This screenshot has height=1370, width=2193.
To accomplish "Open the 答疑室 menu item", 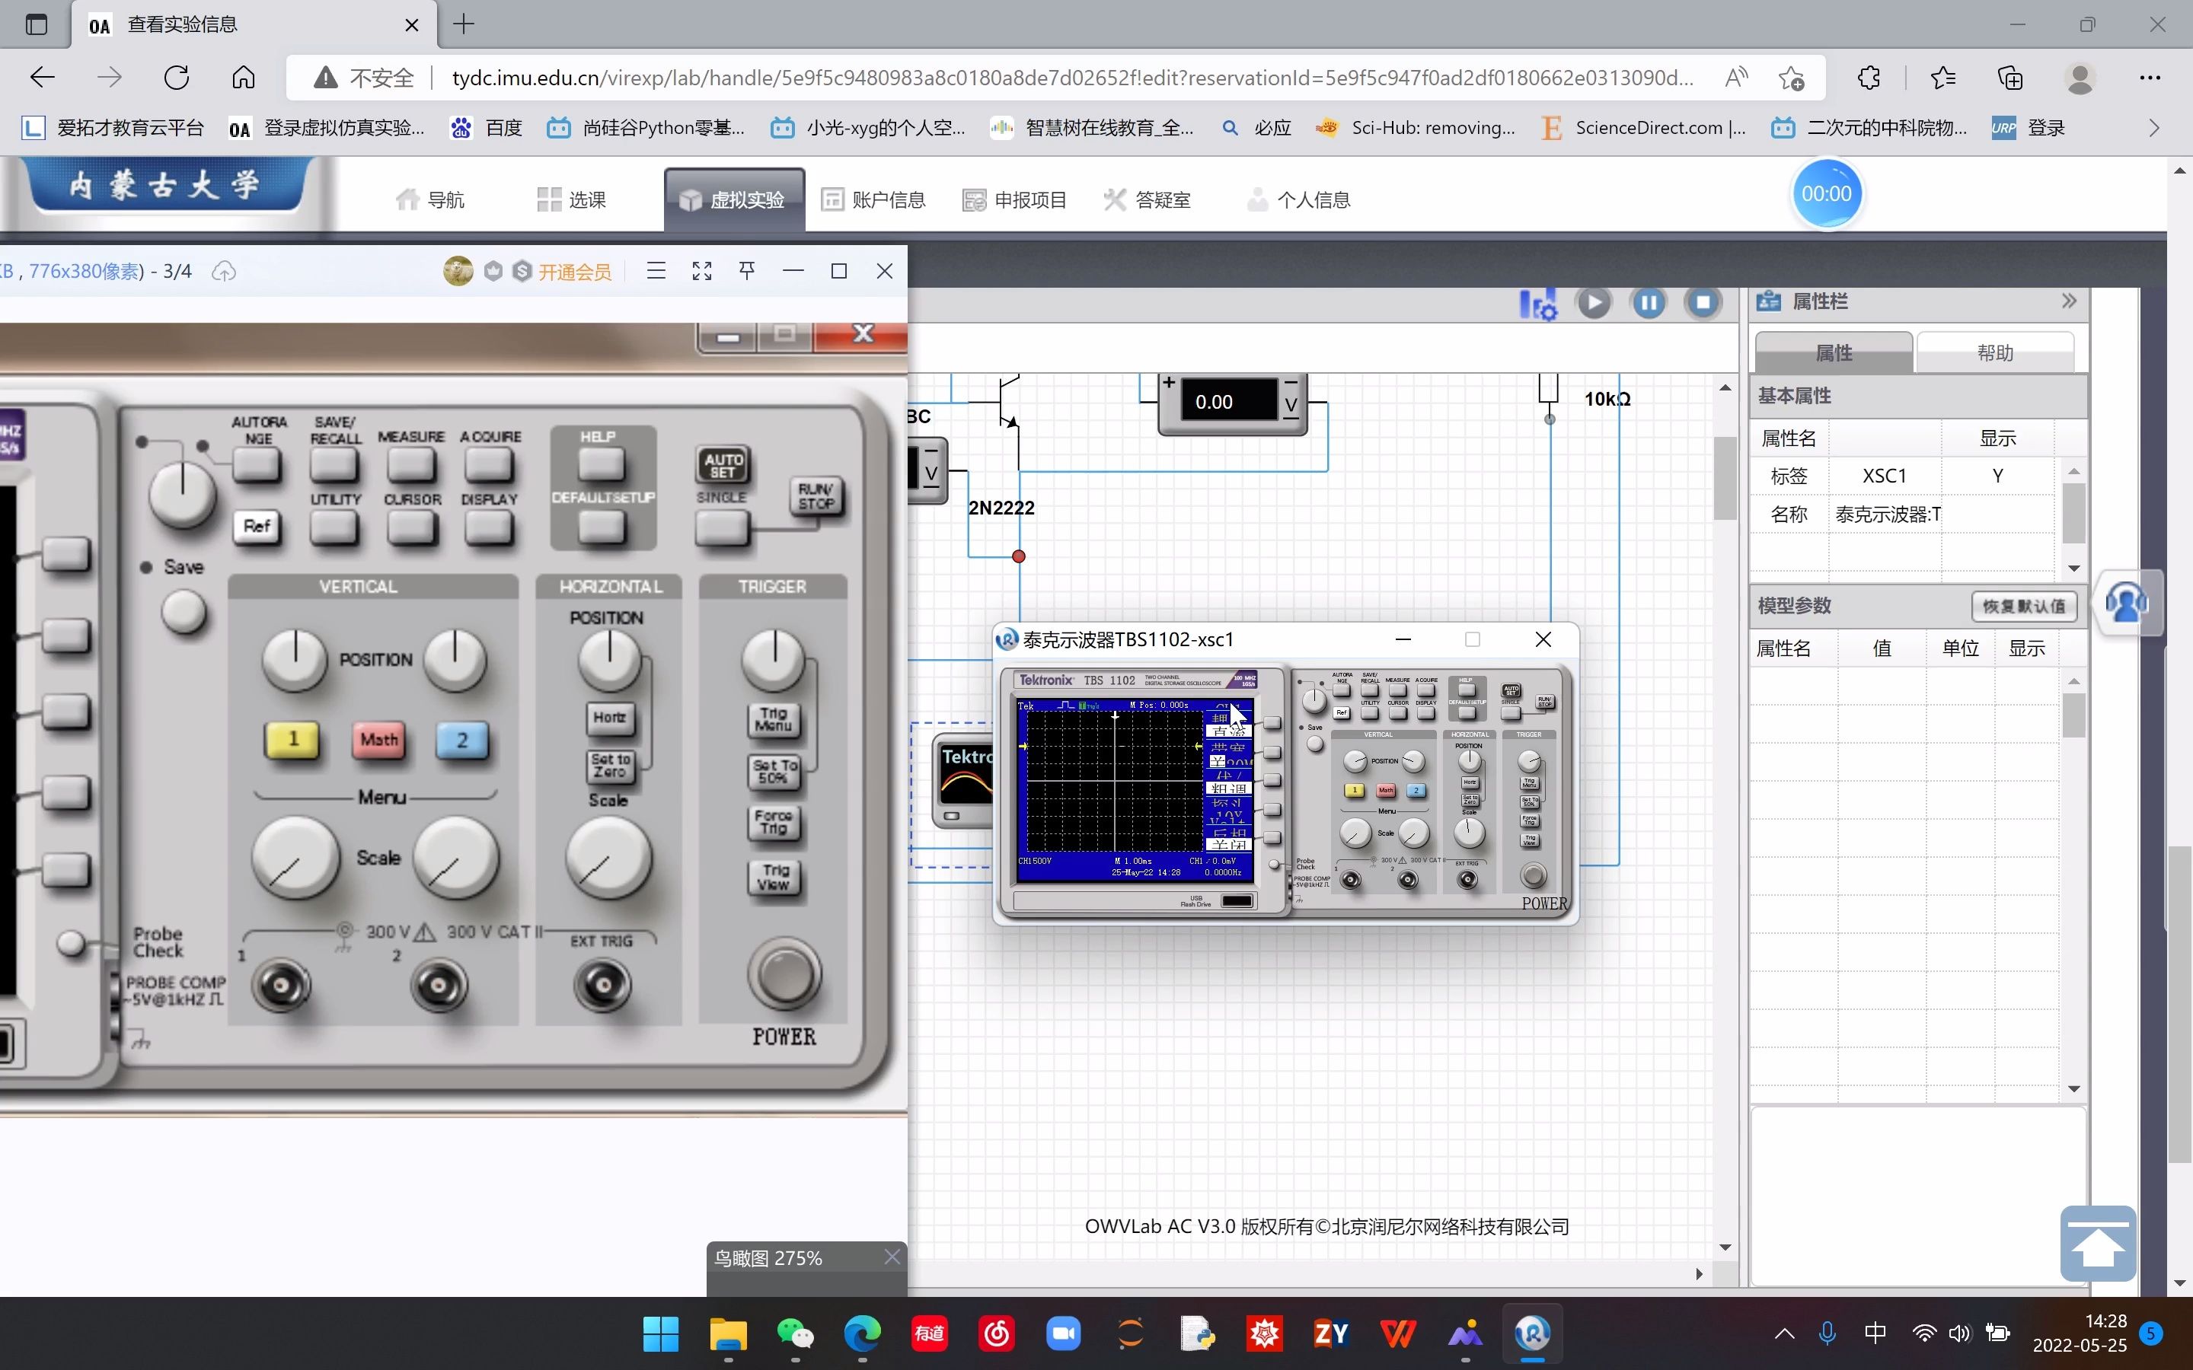I will pos(1148,199).
